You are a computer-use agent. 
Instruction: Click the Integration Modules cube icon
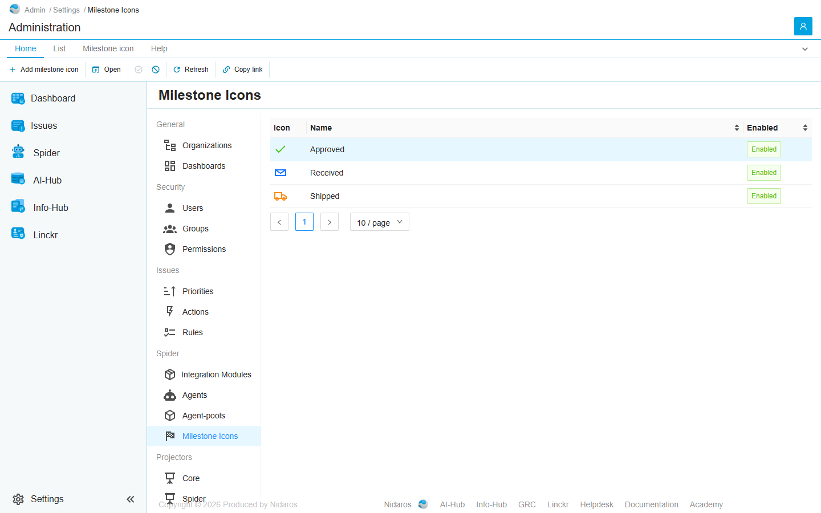[x=170, y=374]
